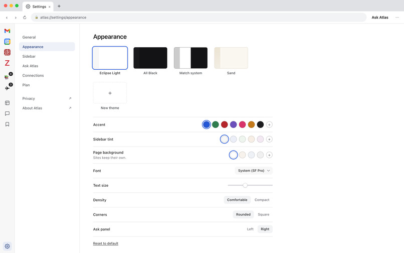This screenshot has width=404, height=253.
Task: Add a custom sidebar tint
Action: (x=269, y=139)
